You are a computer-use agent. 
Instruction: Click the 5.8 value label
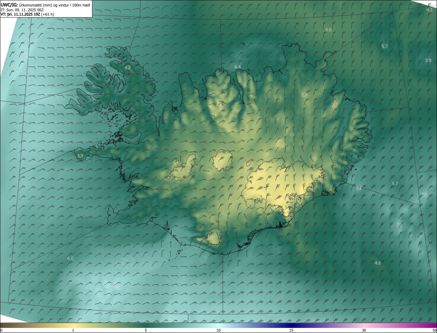click(x=428, y=60)
